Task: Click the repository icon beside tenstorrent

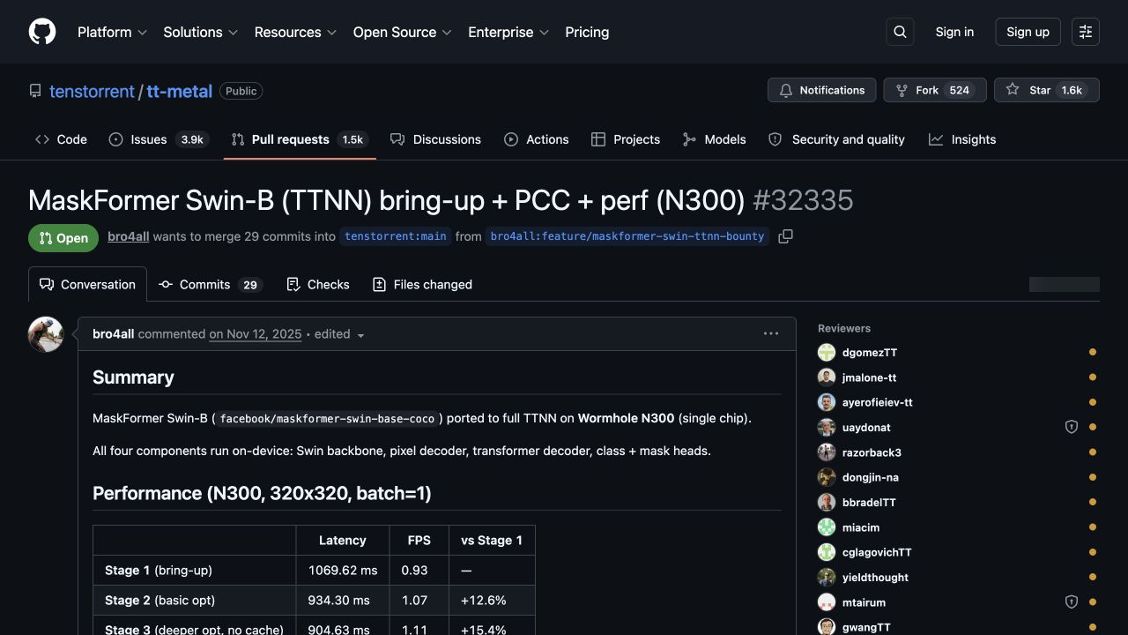Action: tap(35, 91)
